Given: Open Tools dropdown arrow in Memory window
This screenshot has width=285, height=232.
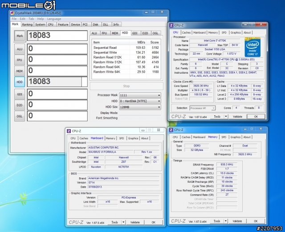Looking at the screenshot, I should (x=226, y=221).
